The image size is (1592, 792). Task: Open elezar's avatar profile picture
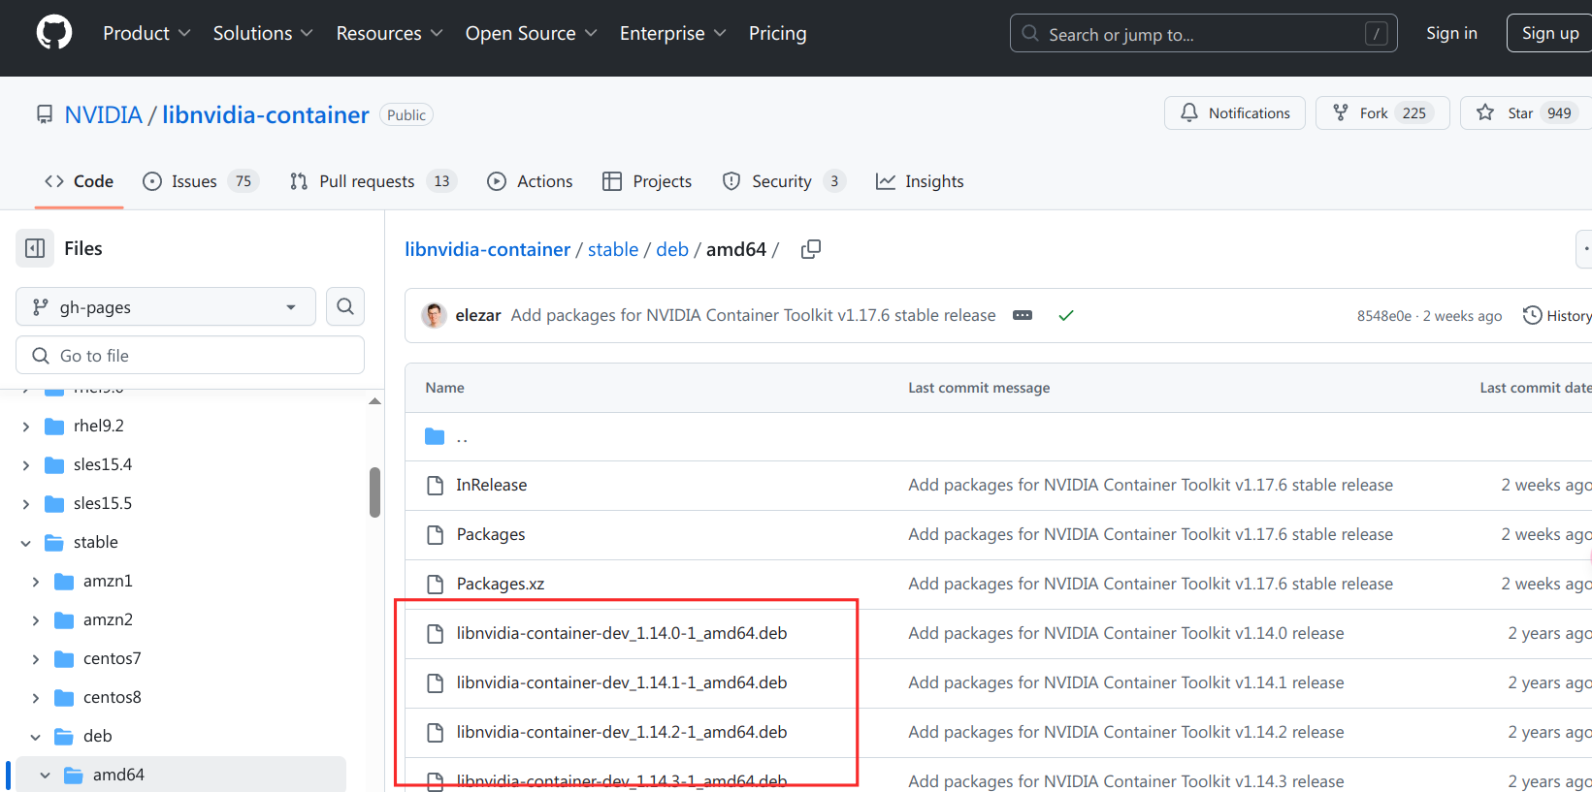pos(434,315)
